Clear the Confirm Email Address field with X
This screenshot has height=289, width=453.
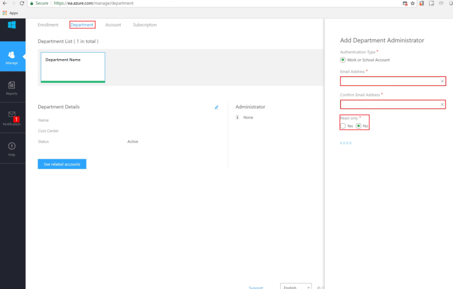[442, 105]
